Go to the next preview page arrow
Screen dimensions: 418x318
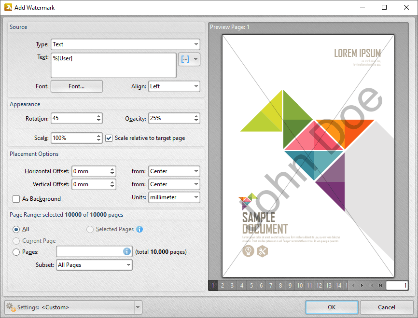click(x=362, y=286)
